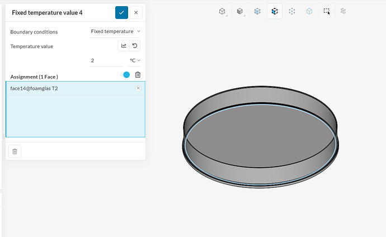The width and height of the screenshot is (386, 237).
Task: Enable node/vertex selection mode
Action: [x=292, y=11]
